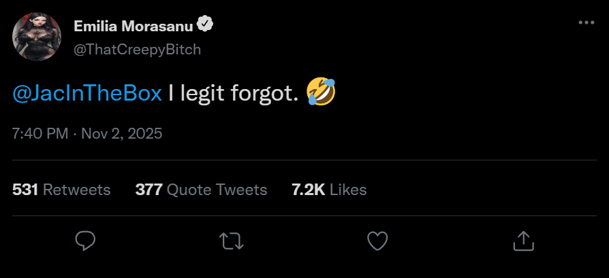The width and height of the screenshot is (609, 278).
Task: Click the display name Emilia Morasanu
Action: point(133,26)
